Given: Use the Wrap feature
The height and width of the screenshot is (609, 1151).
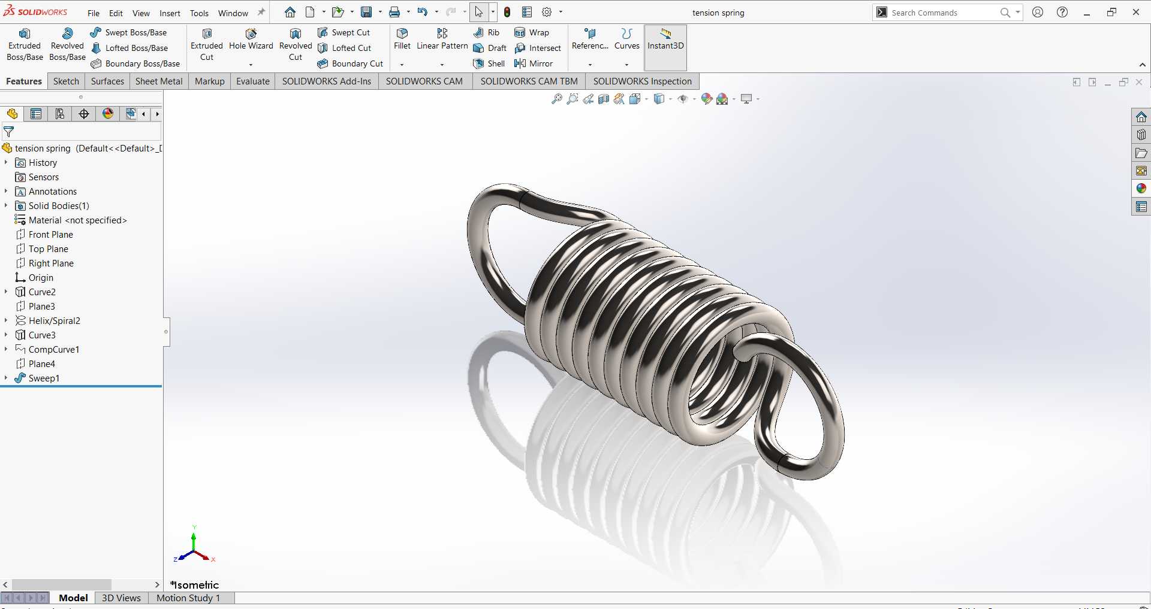Looking at the screenshot, I should [x=532, y=32].
